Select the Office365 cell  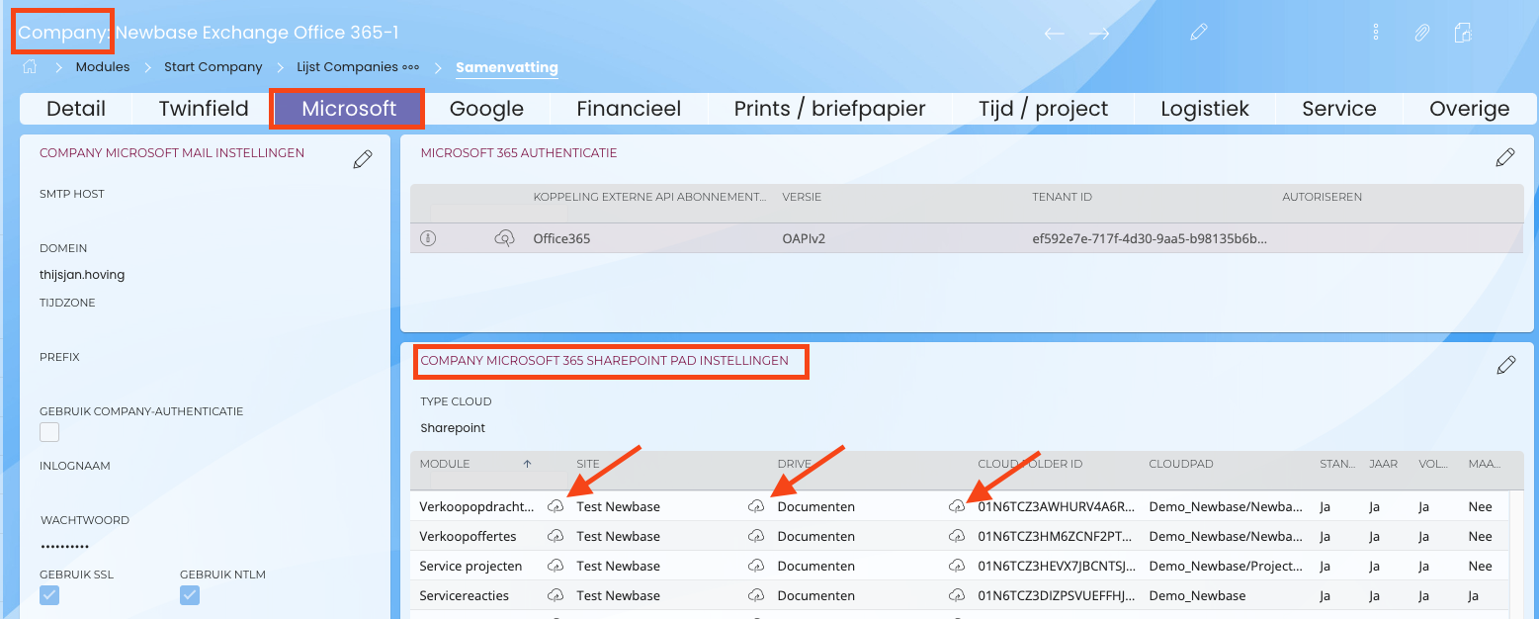561,238
